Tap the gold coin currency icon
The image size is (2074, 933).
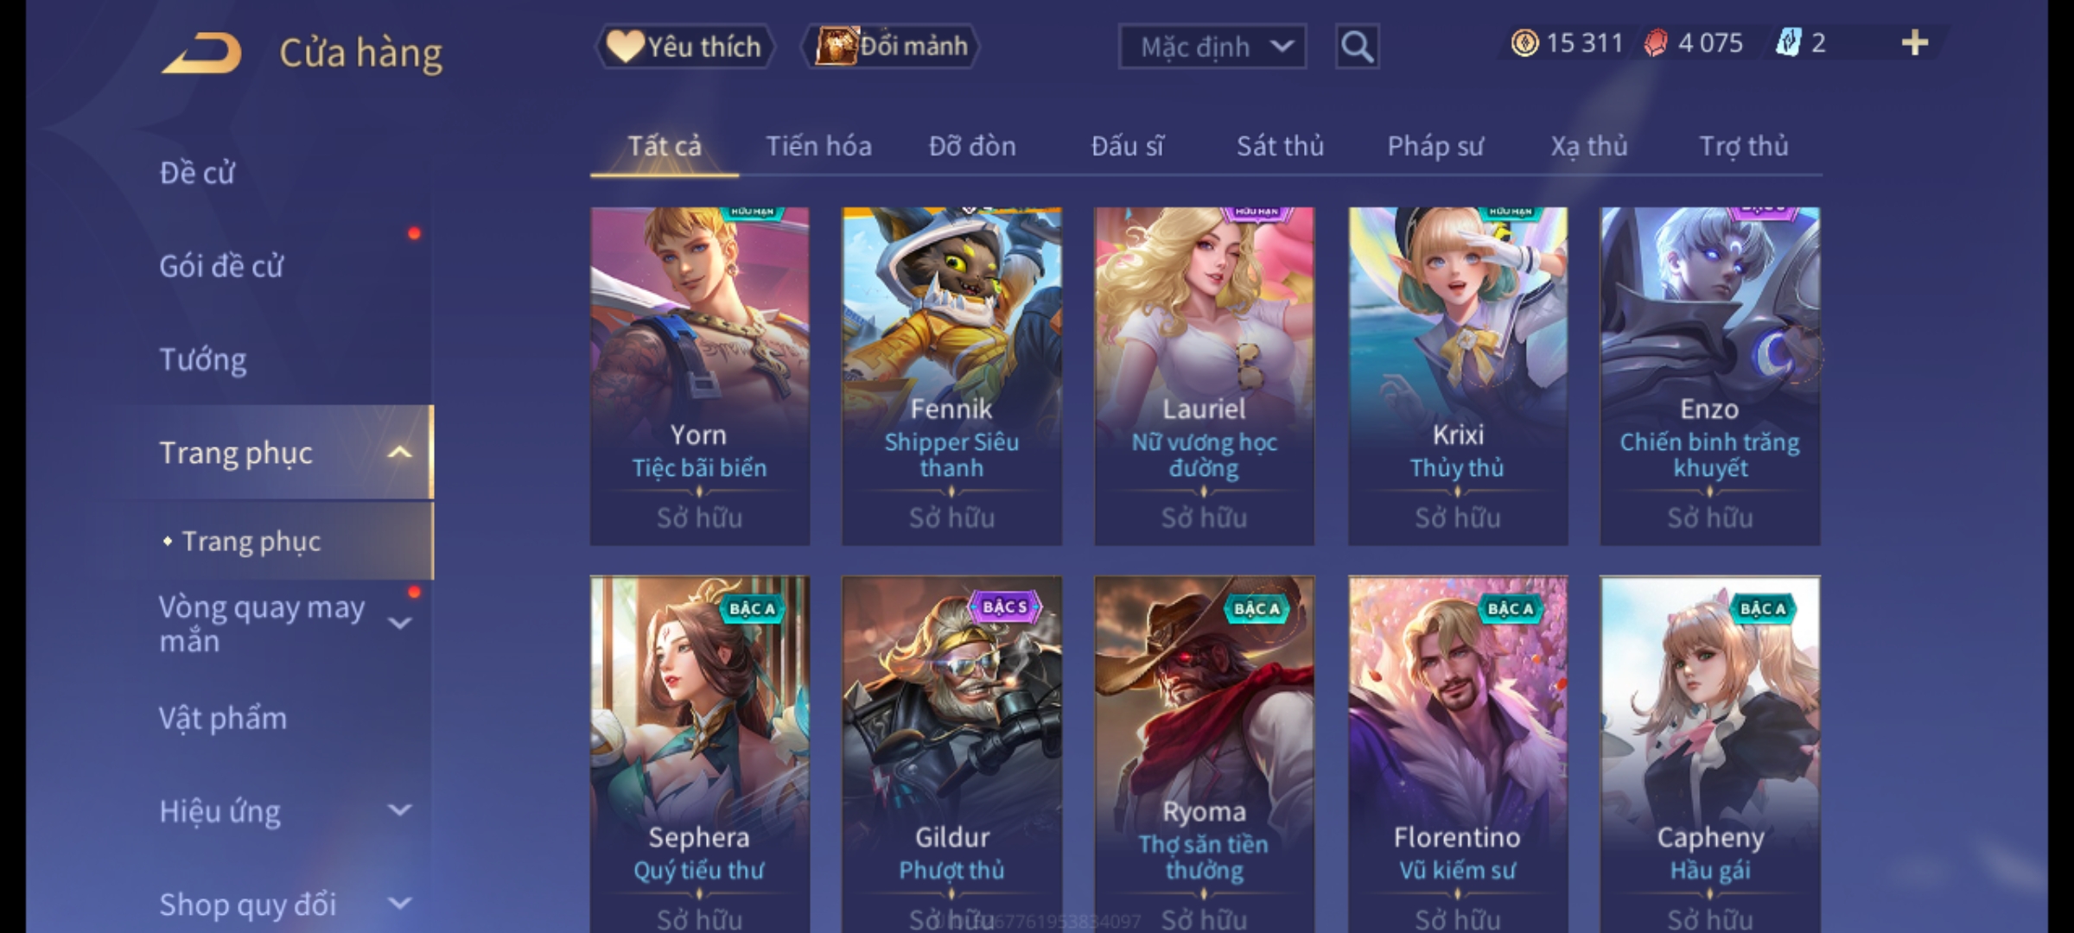(1524, 43)
